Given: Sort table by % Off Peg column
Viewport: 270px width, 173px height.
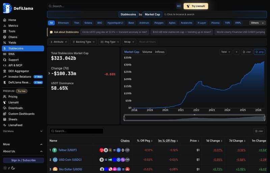Looking at the screenshot, I should (145, 141).
